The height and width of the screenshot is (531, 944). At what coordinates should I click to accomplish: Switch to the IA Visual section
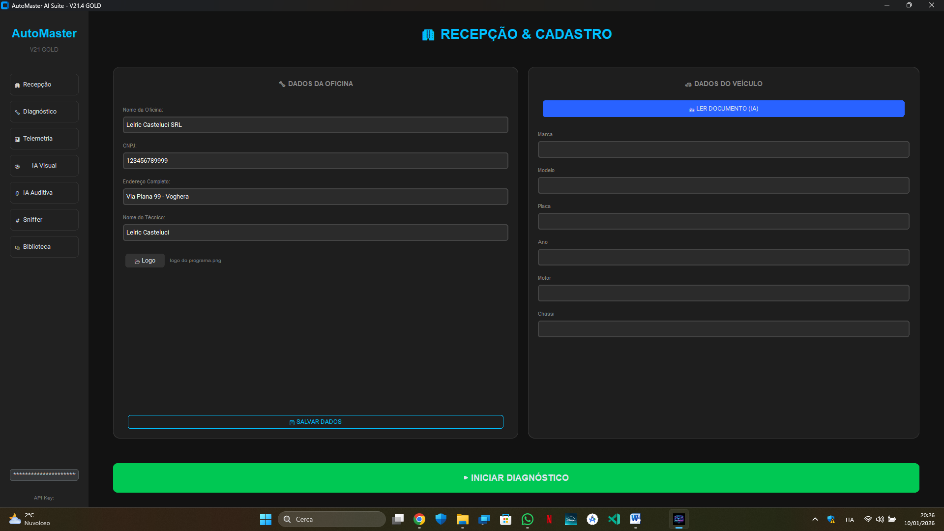[x=44, y=165]
